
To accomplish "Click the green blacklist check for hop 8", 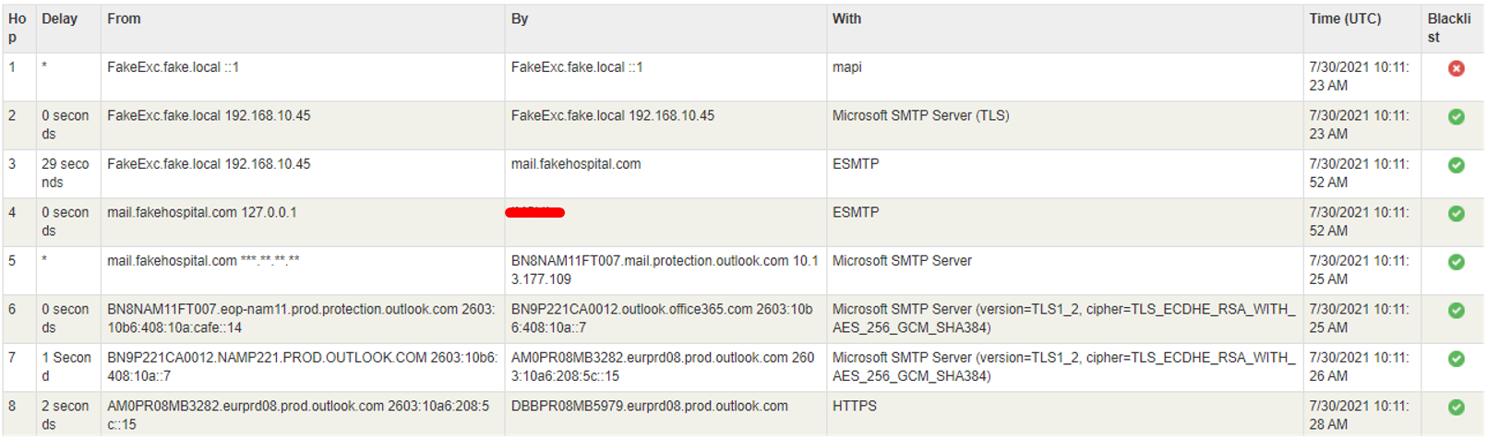I will point(1456,408).
